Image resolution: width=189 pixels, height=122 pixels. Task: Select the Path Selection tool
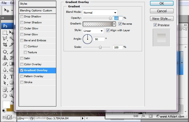(x=5, y=83)
